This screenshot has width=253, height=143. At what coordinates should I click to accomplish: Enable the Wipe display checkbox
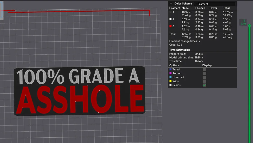(x=204, y=81)
